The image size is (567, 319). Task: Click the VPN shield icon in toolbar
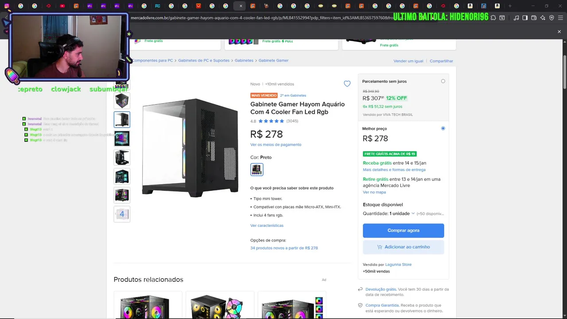pos(551,18)
